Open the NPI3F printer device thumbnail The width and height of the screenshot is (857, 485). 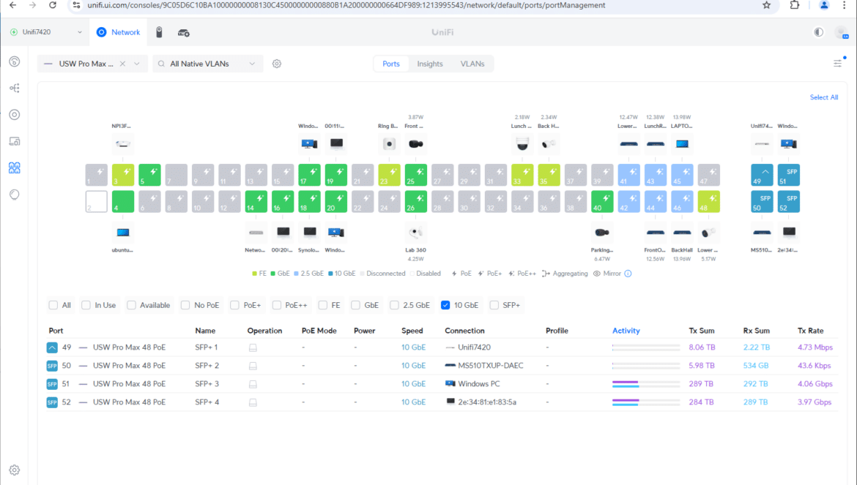[x=123, y=144]
